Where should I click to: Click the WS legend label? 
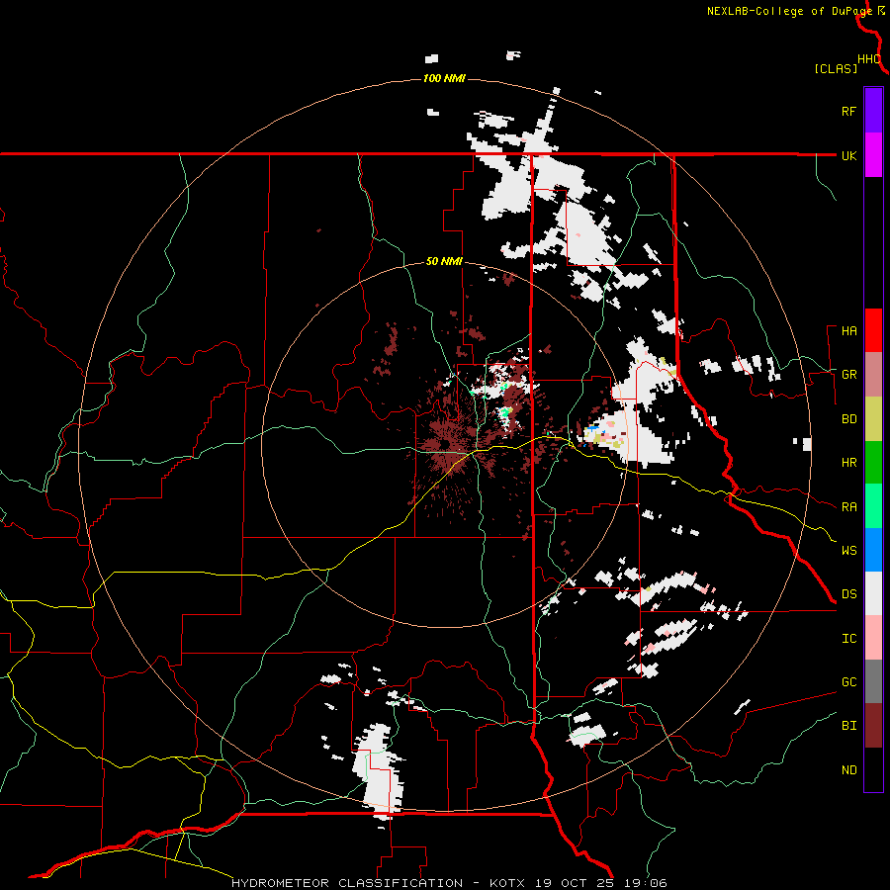pos(849,550)
